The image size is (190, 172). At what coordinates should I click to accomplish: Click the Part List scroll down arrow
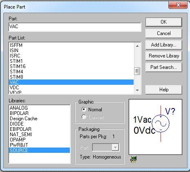click(x=137, y=90)
